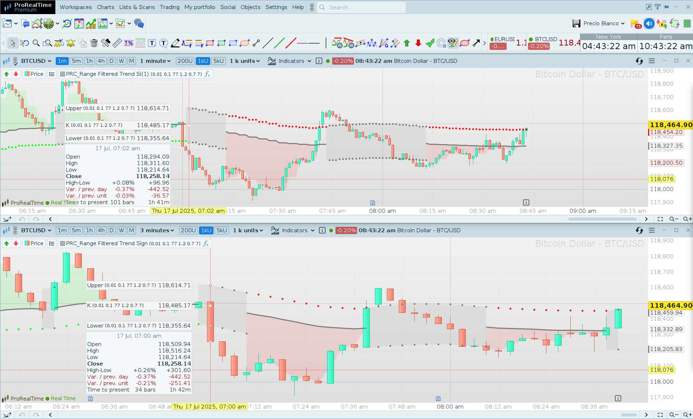Click the list button beside Price, top chart
This screenshot has height=419, width=693.
[x=52, y=74]
